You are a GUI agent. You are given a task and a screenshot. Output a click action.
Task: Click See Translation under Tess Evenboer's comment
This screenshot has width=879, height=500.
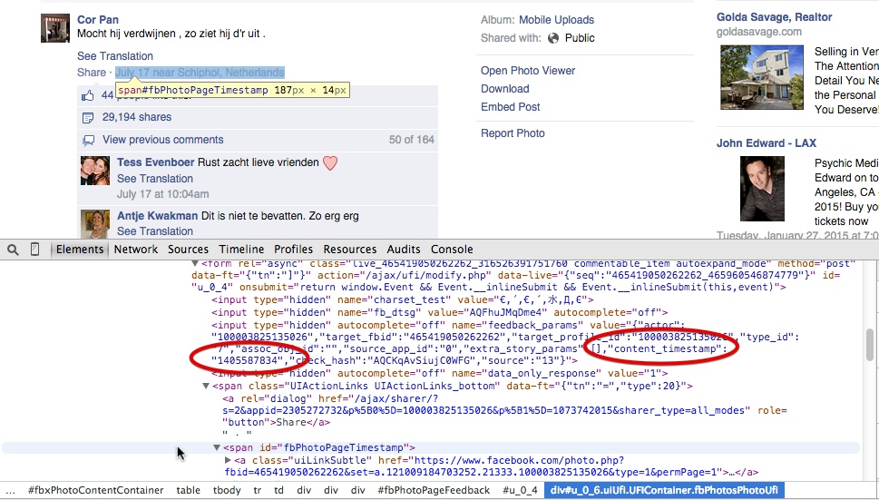155,179
